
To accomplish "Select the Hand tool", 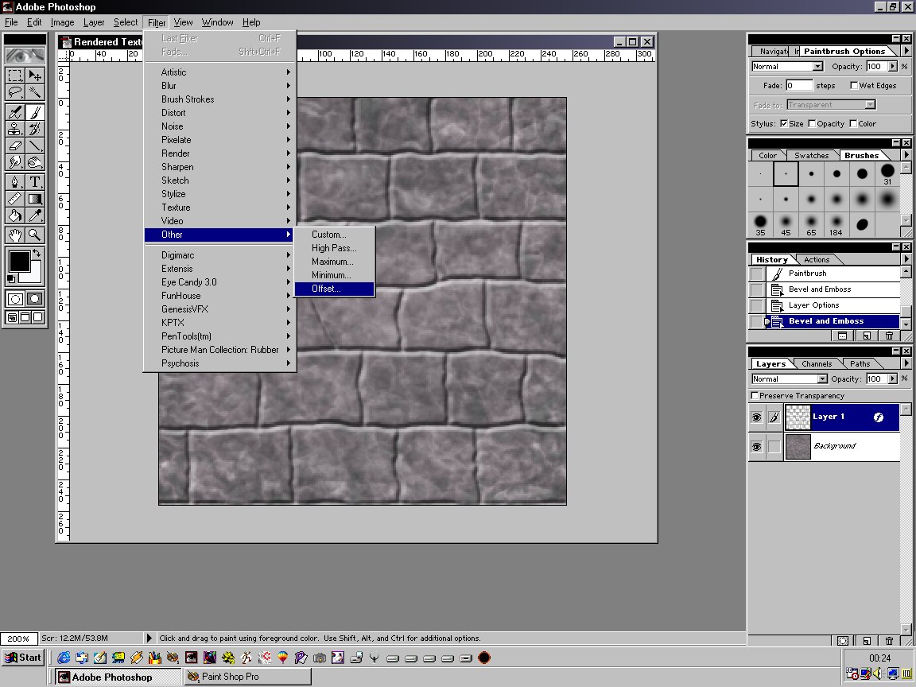I will 15,235.
